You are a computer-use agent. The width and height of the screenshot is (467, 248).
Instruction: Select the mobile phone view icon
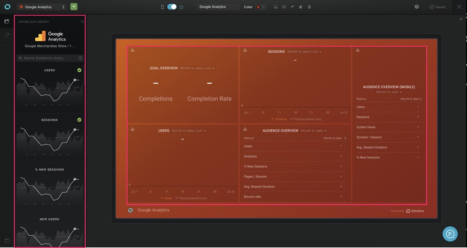[162, 7]
